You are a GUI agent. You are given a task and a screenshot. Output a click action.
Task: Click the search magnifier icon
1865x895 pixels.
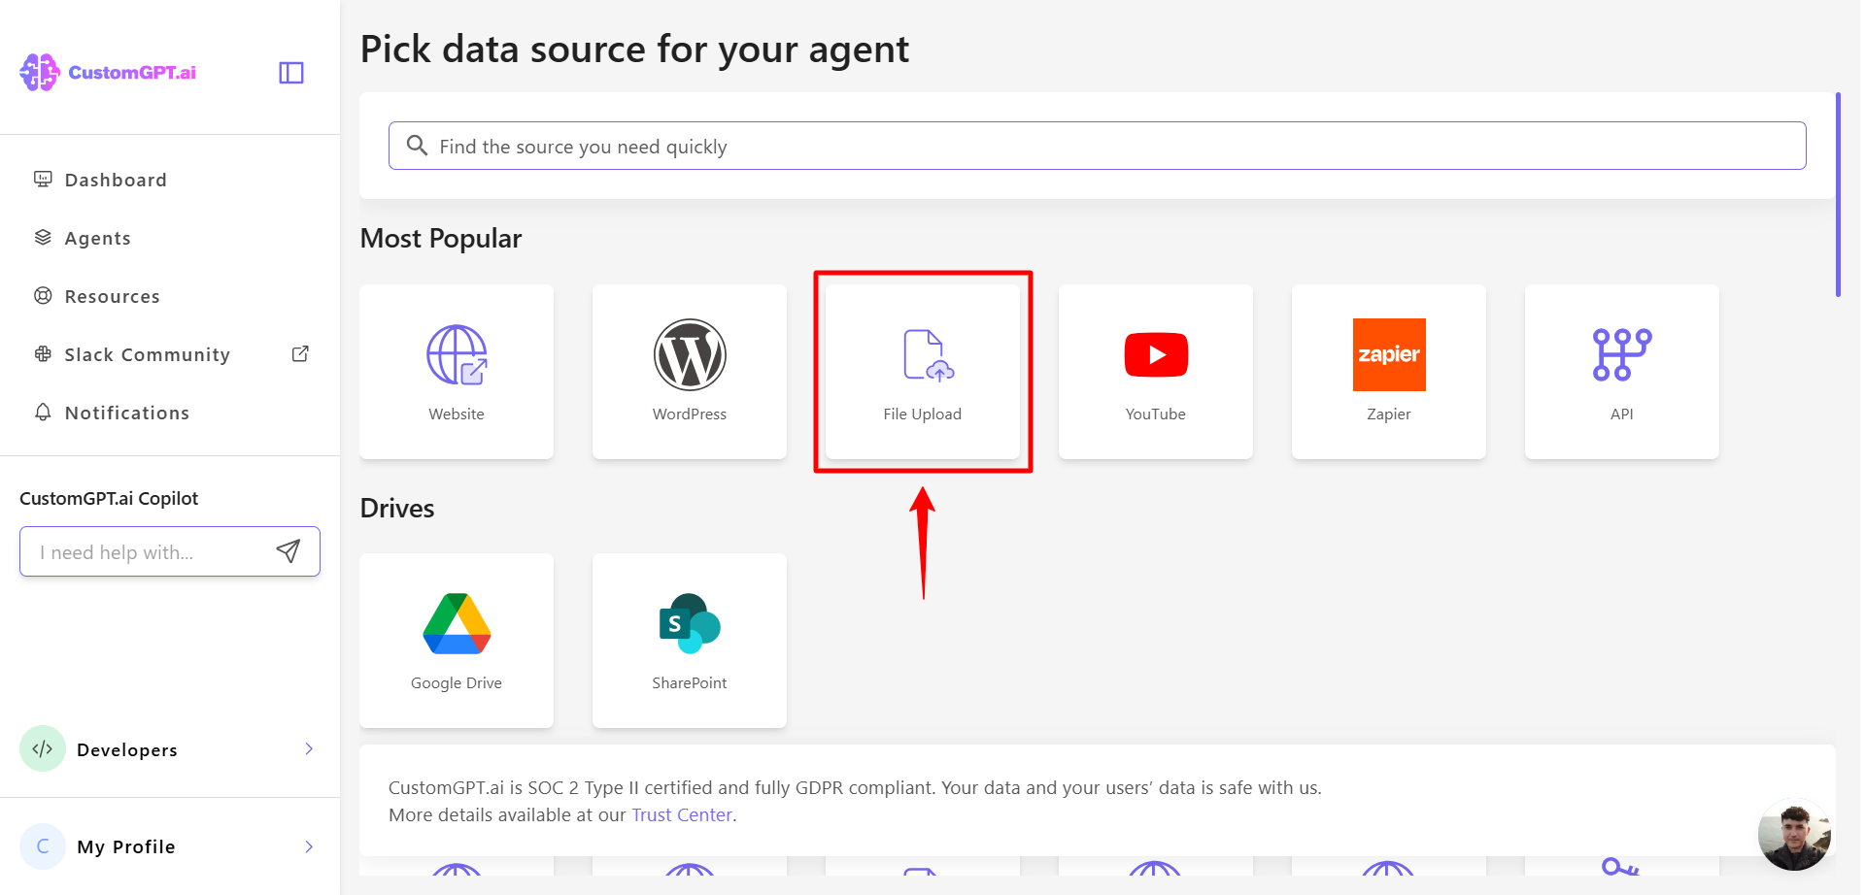click(x=417, y=146)
